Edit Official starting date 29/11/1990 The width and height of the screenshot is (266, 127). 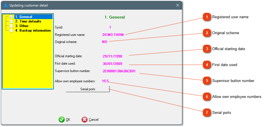pos(113,56)
